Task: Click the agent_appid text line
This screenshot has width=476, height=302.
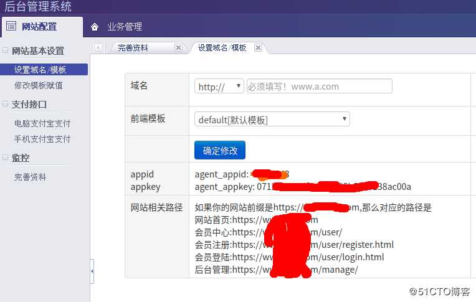Action: [x=242, y=174]
